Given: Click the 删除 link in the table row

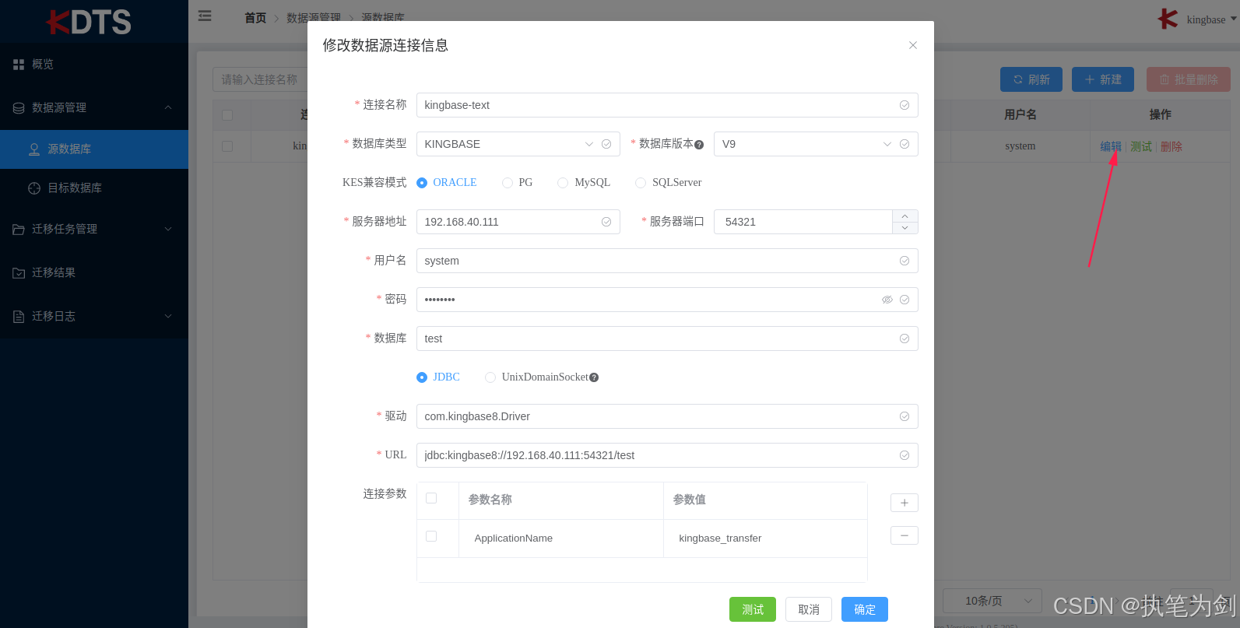Looking at the screenshot, I should pos(1172,146).
